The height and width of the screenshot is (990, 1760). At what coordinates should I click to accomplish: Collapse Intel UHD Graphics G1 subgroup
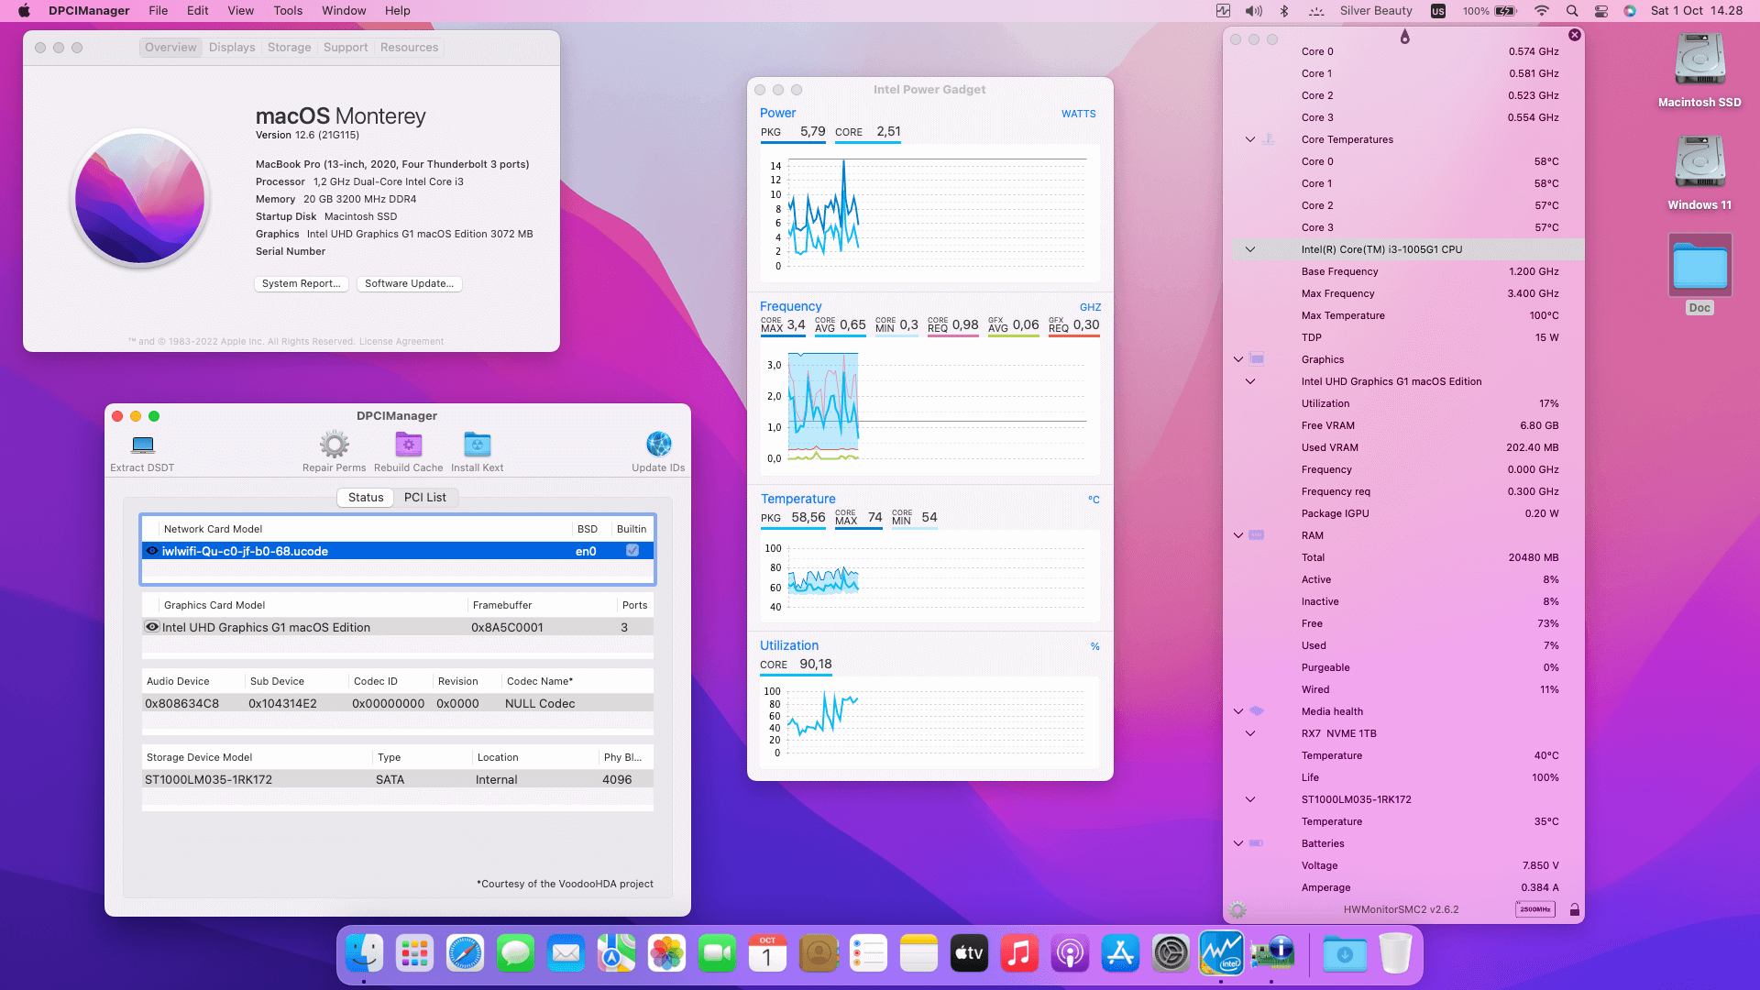point(1249,381)
